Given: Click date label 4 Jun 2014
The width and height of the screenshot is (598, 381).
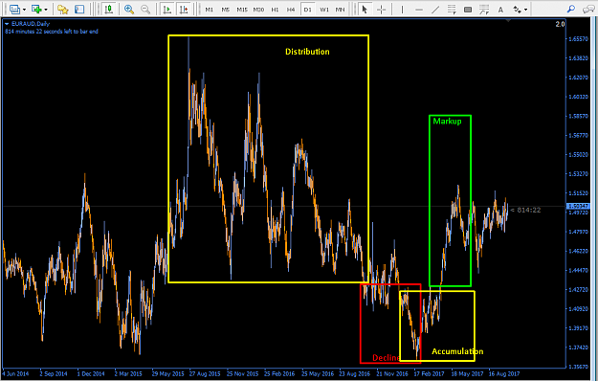Looking at the screenshot, I should (15, 373).
